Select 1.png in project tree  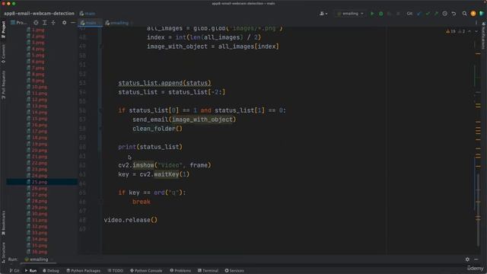click(38, 30)
